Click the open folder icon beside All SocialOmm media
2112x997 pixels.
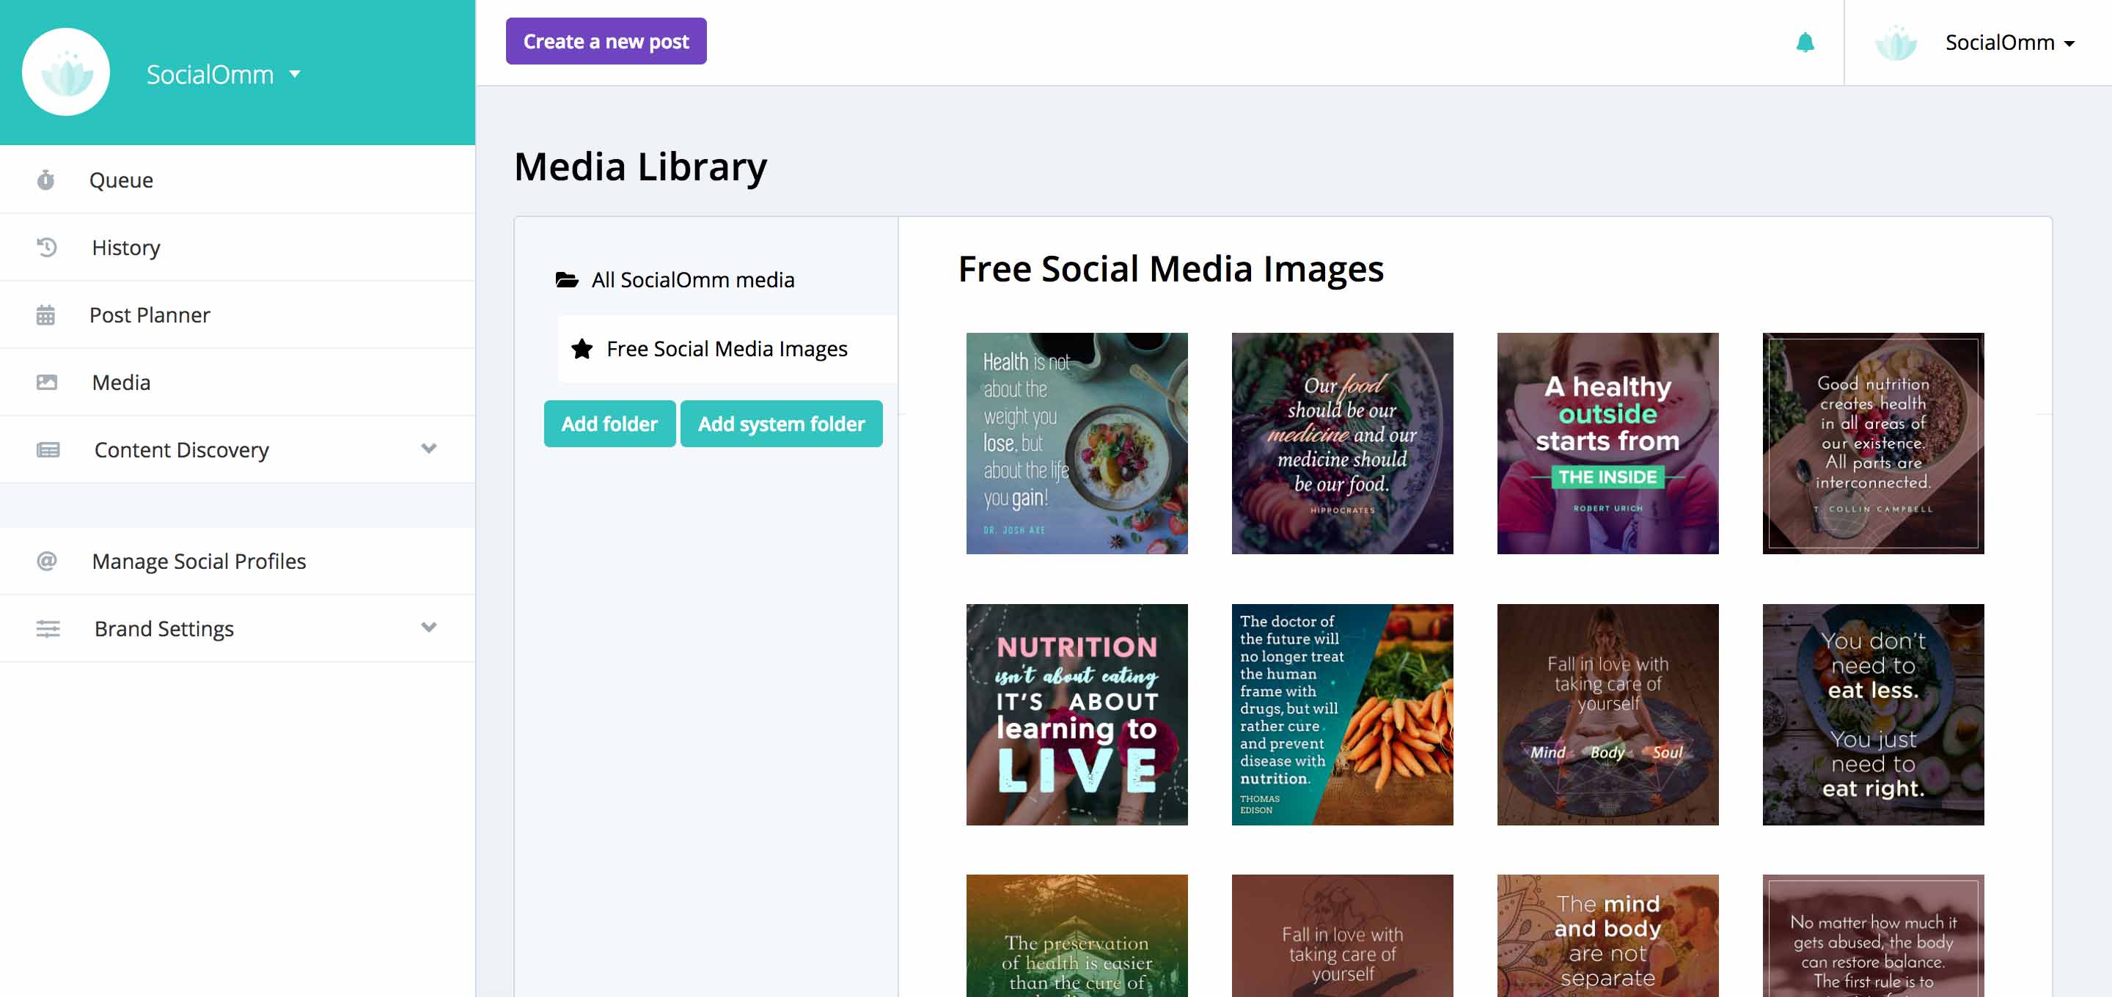(567, 280)
